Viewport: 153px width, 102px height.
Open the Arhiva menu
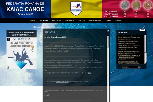click(108, 21)
